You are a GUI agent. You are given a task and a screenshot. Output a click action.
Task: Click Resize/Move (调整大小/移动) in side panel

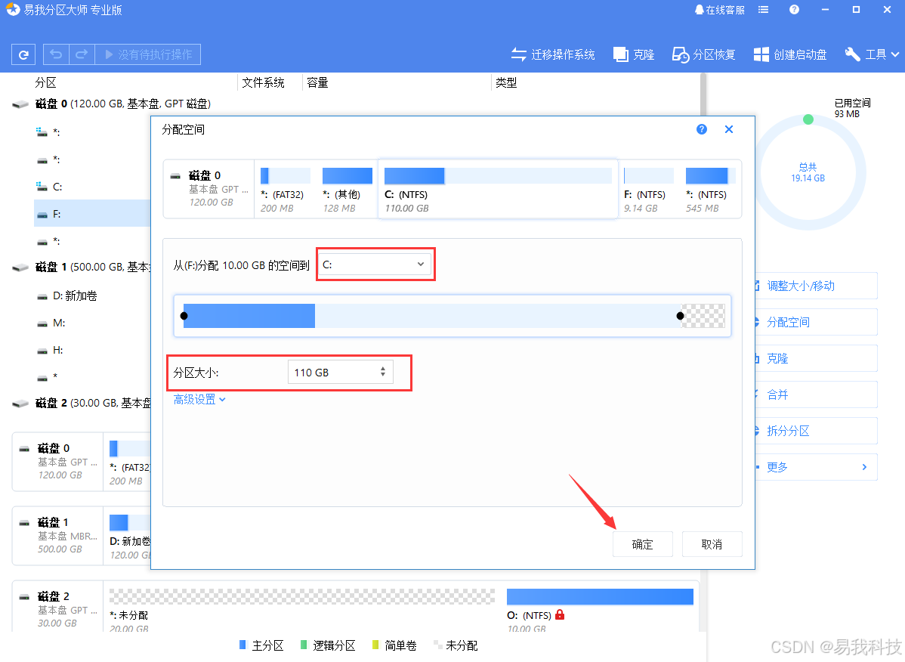(x=816, y=286)
